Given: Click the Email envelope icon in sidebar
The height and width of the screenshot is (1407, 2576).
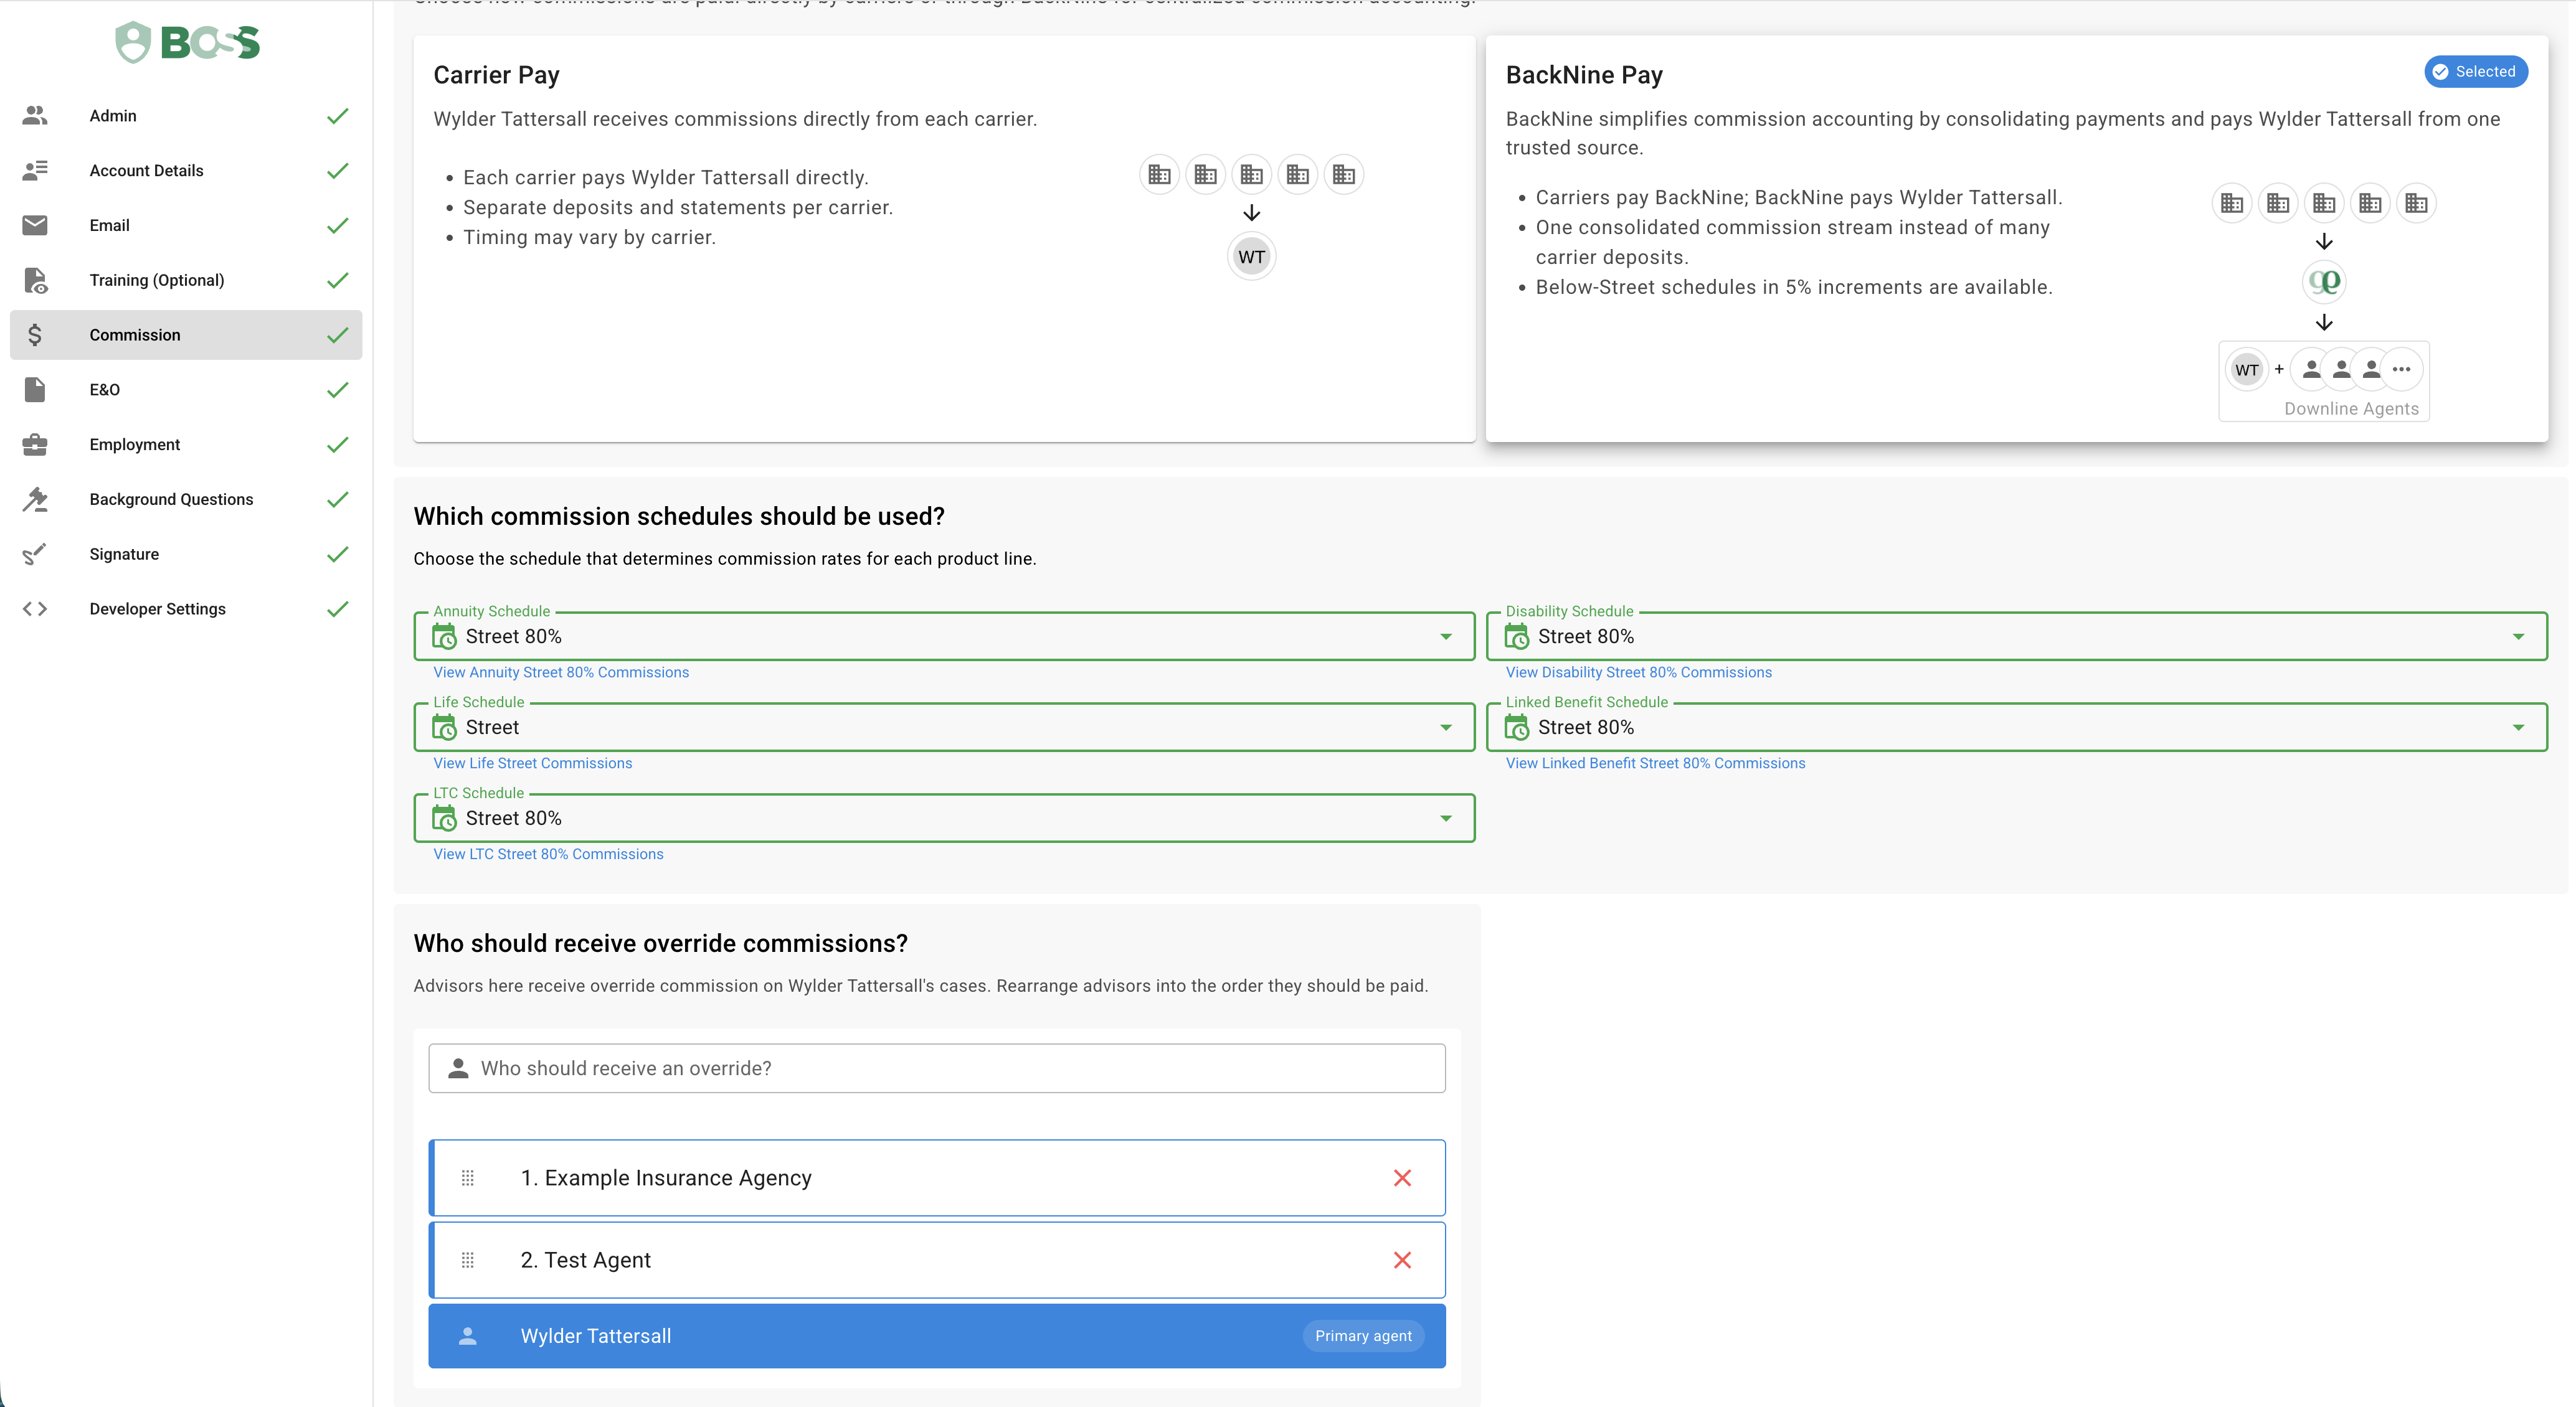Looking at the screenshot, I should tap(35, 226).
